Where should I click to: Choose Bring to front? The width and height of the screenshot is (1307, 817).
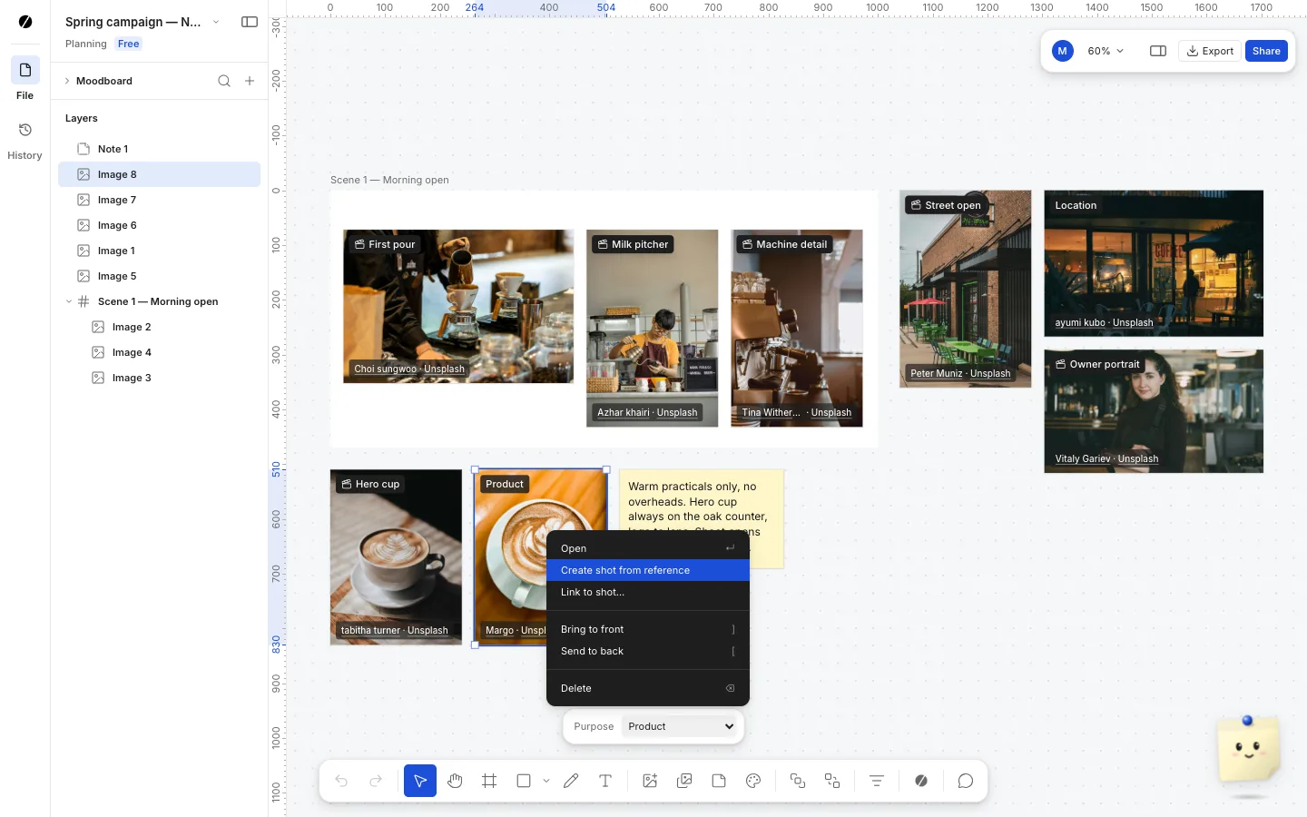[x=648, y=629]
